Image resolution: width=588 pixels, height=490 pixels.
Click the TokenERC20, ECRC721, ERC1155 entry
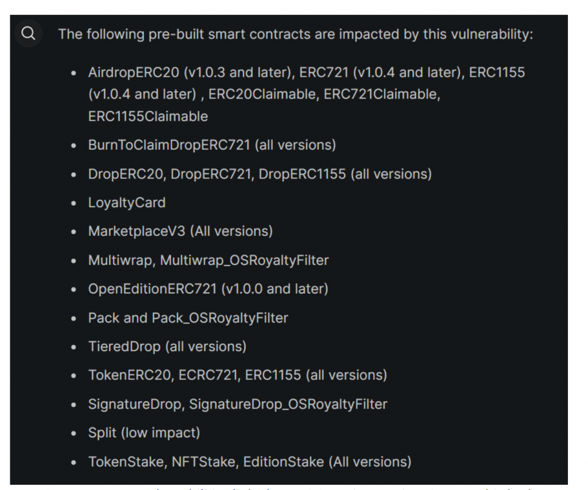pyautogui.click(x=237, y=375)
